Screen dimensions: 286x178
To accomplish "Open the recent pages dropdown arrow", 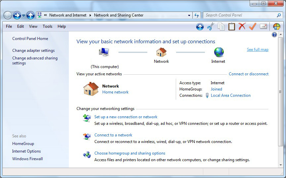I will [24, 16].
